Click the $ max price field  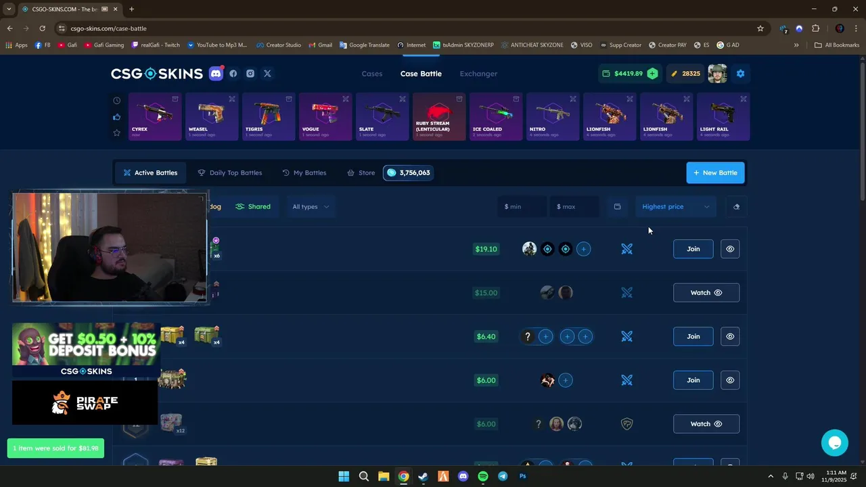[574, 207]
